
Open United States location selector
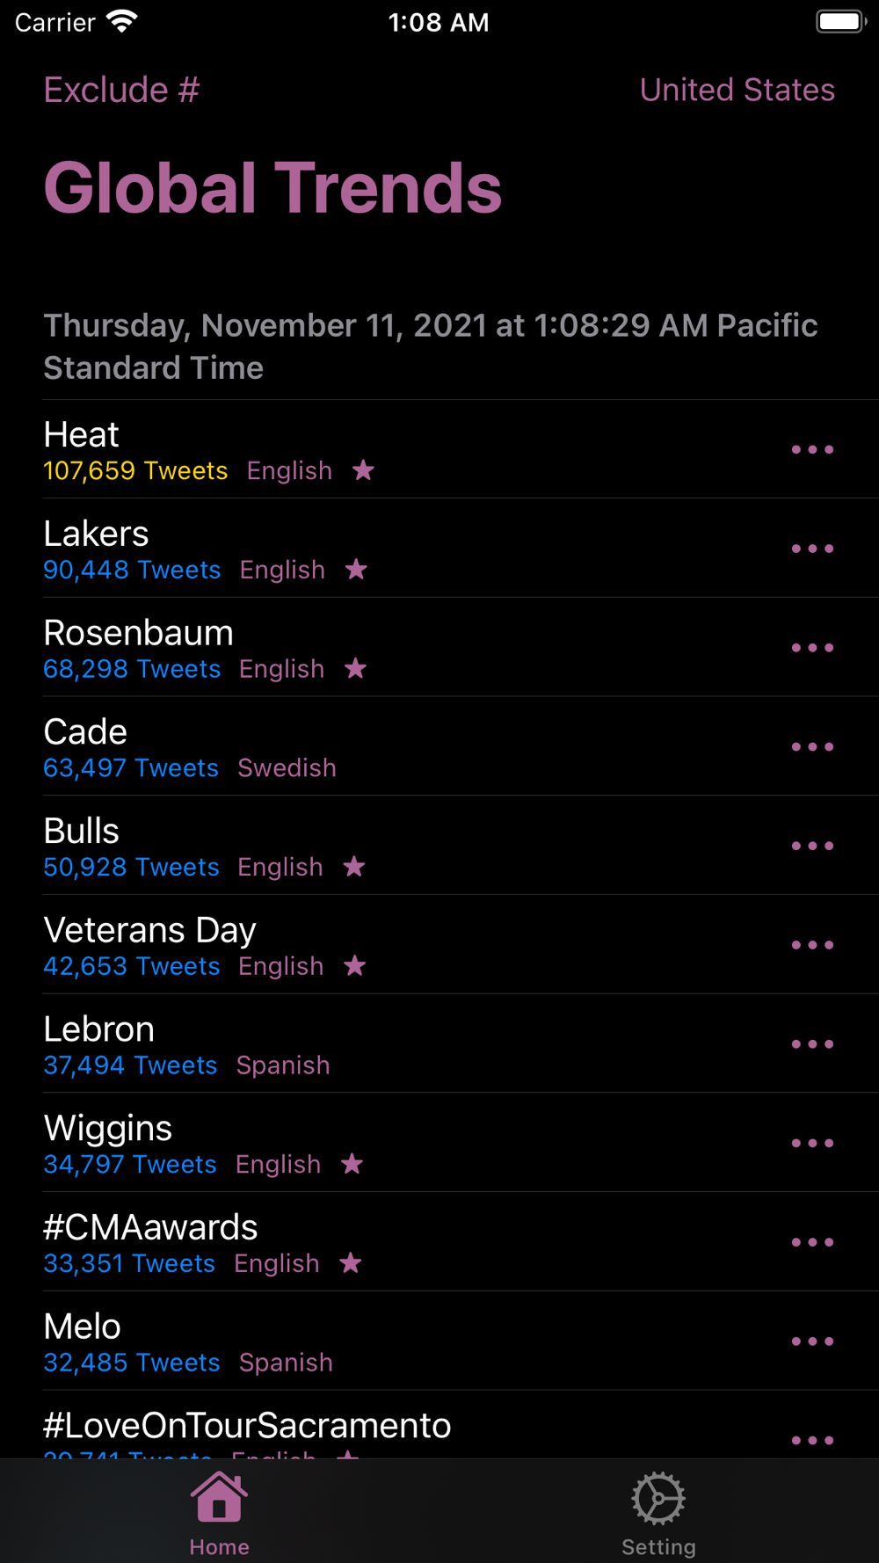pyautogui.click(x=737, y=90)
